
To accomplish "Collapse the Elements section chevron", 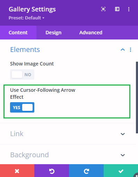I will pyautogui.click(x=123, y=50).
